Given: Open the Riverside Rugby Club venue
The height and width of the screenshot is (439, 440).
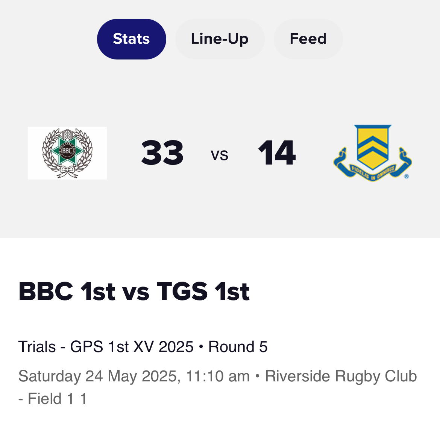Looking at the screenshot, I should (341, 376).
